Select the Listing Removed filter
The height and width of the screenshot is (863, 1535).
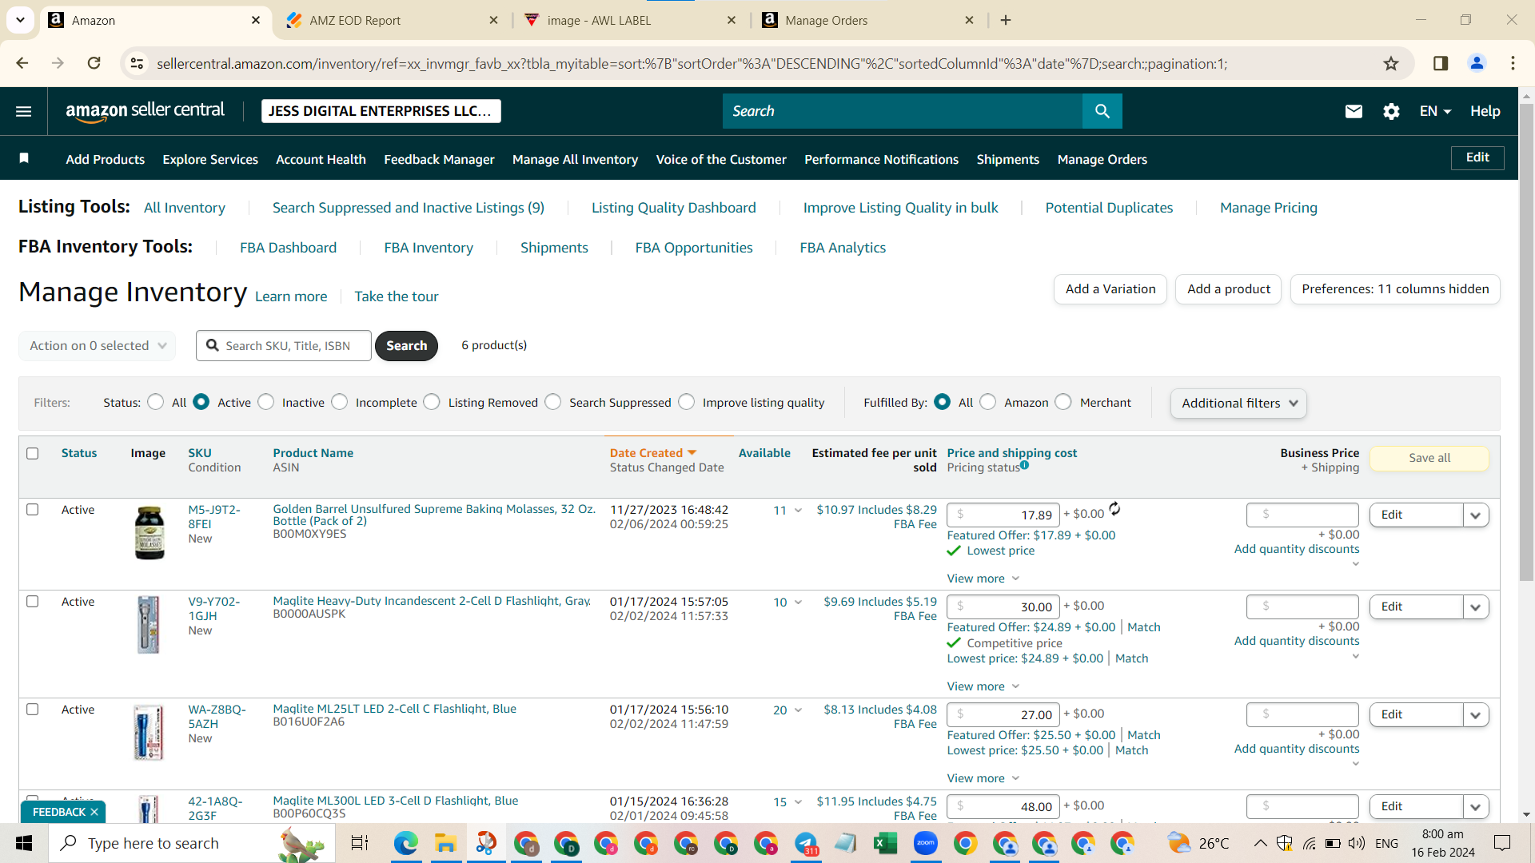click(x=432, y=402)
